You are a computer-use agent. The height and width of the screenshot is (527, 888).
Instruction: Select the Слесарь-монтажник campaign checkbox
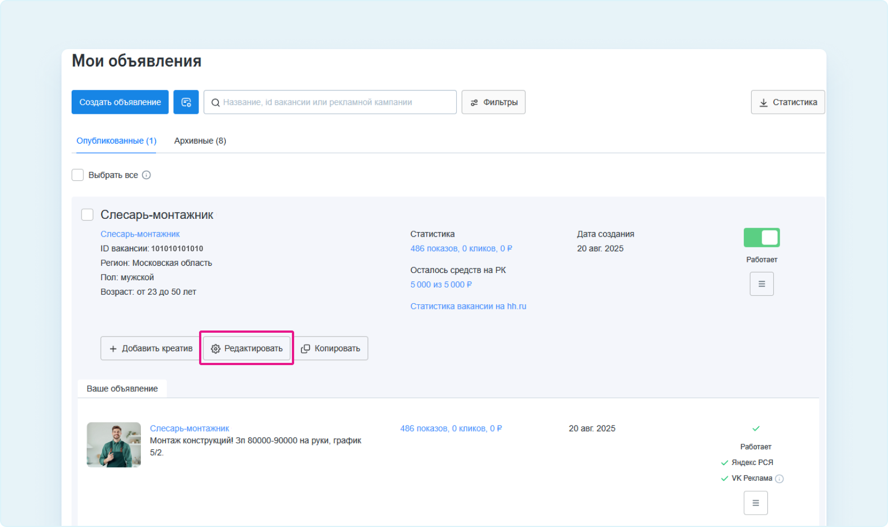(x=87, y=215)
